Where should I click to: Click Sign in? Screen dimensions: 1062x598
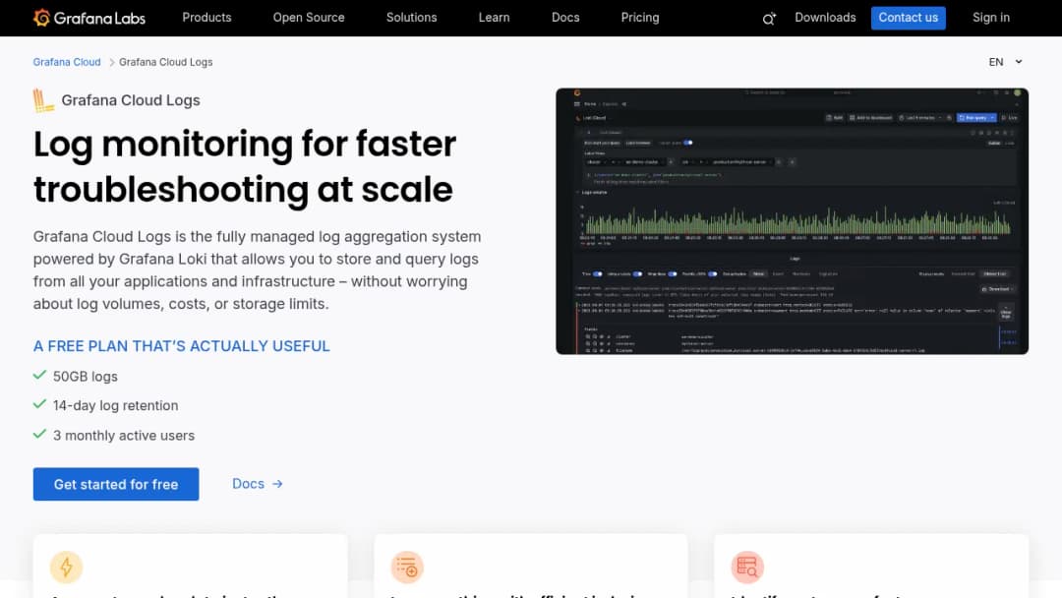coord(991,18)
